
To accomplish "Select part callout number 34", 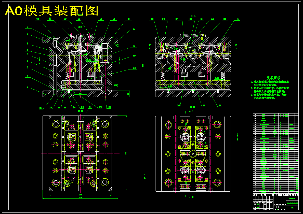I will [225, 19].
